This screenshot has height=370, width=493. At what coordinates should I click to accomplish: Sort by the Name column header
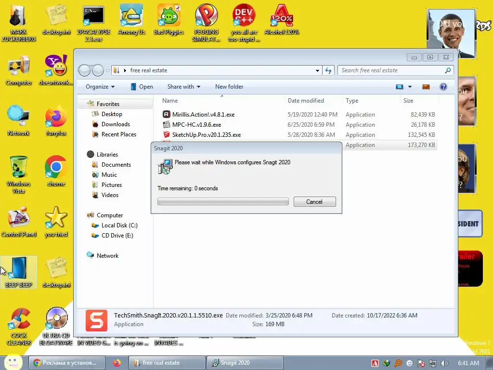[222, 101]
